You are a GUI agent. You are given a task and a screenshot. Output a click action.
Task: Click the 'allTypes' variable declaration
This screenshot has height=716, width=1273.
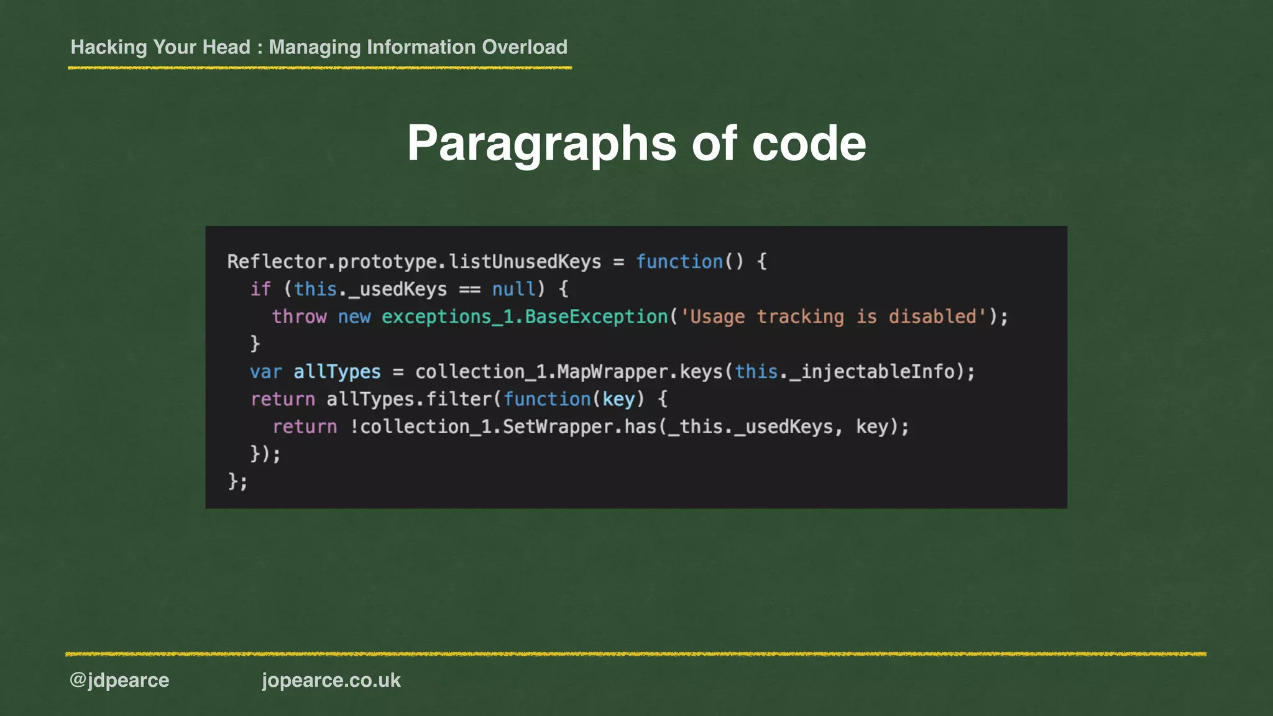[337, 372]
